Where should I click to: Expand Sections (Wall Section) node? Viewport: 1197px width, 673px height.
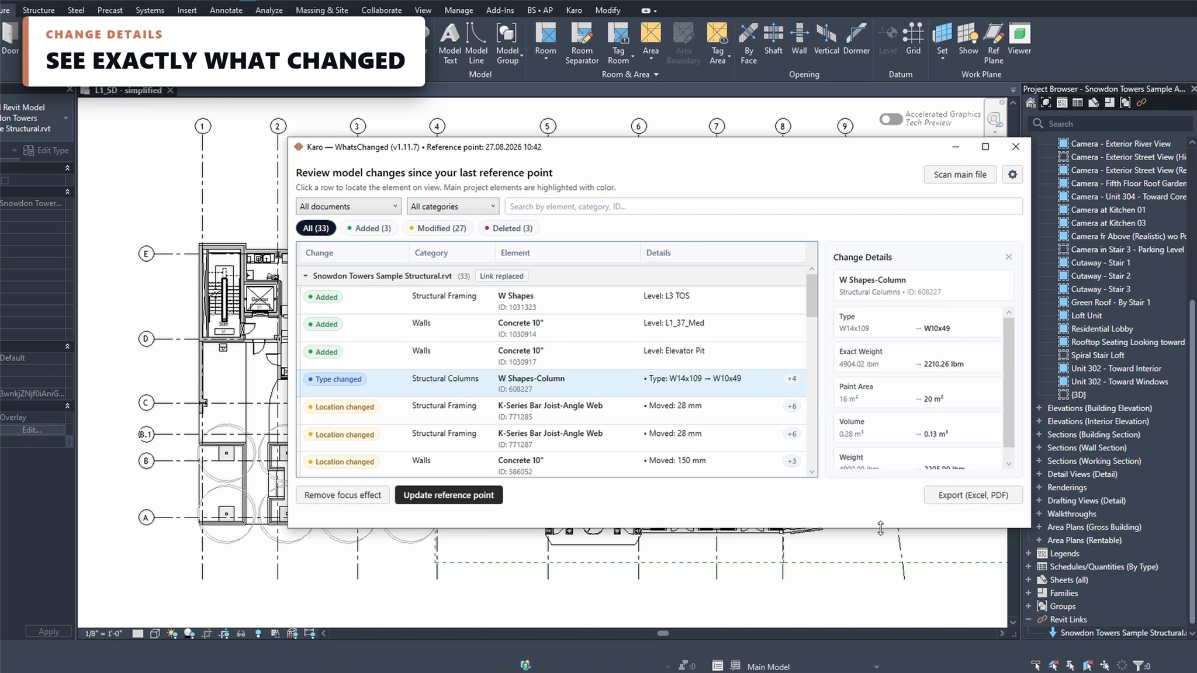click(1039, 447)
